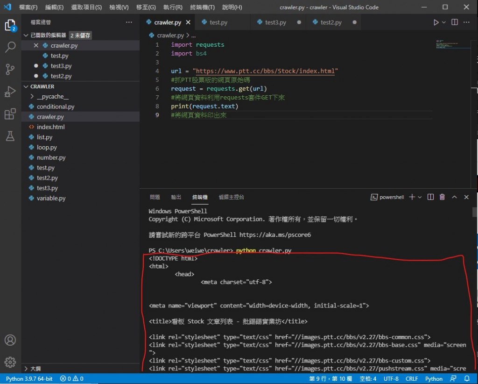Viewport: 478px width, 384px height.
Task: Open the Run and Debug view icon
Action: [10, 92]
